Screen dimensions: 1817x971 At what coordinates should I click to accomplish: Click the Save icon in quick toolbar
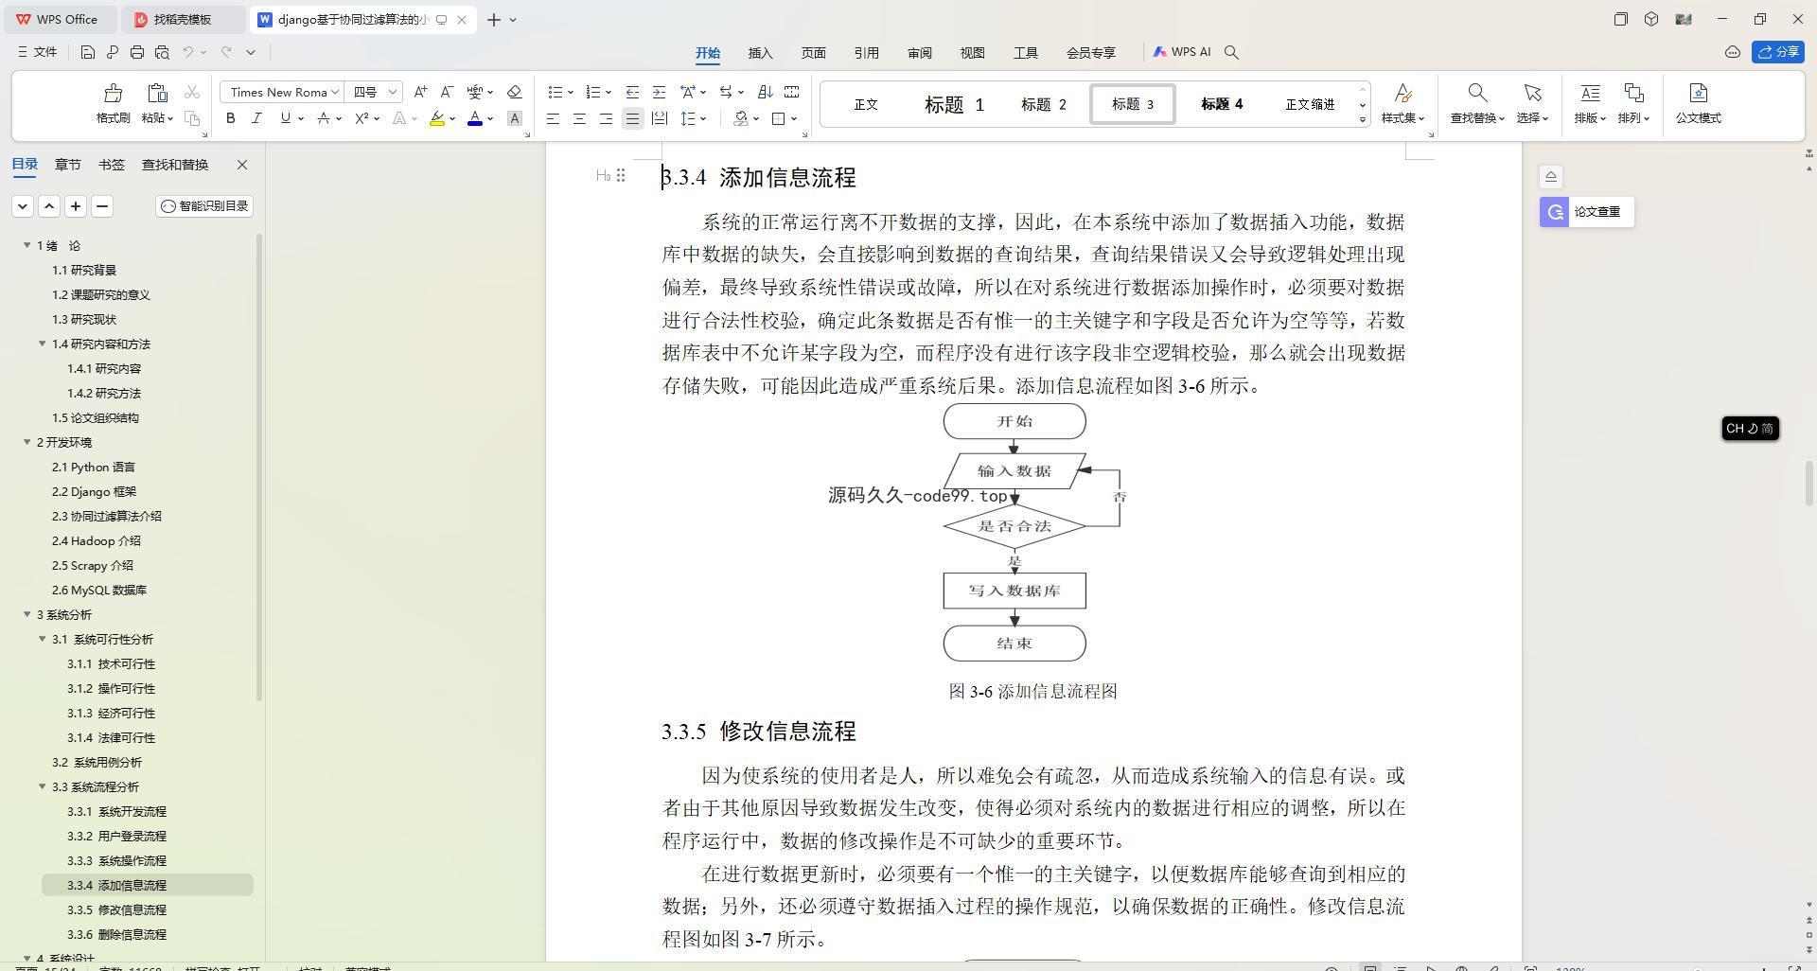click(x=87, y=52)
